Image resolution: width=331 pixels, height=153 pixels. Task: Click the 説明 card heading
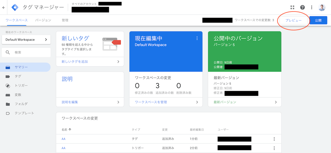click(x=67, y=79)
